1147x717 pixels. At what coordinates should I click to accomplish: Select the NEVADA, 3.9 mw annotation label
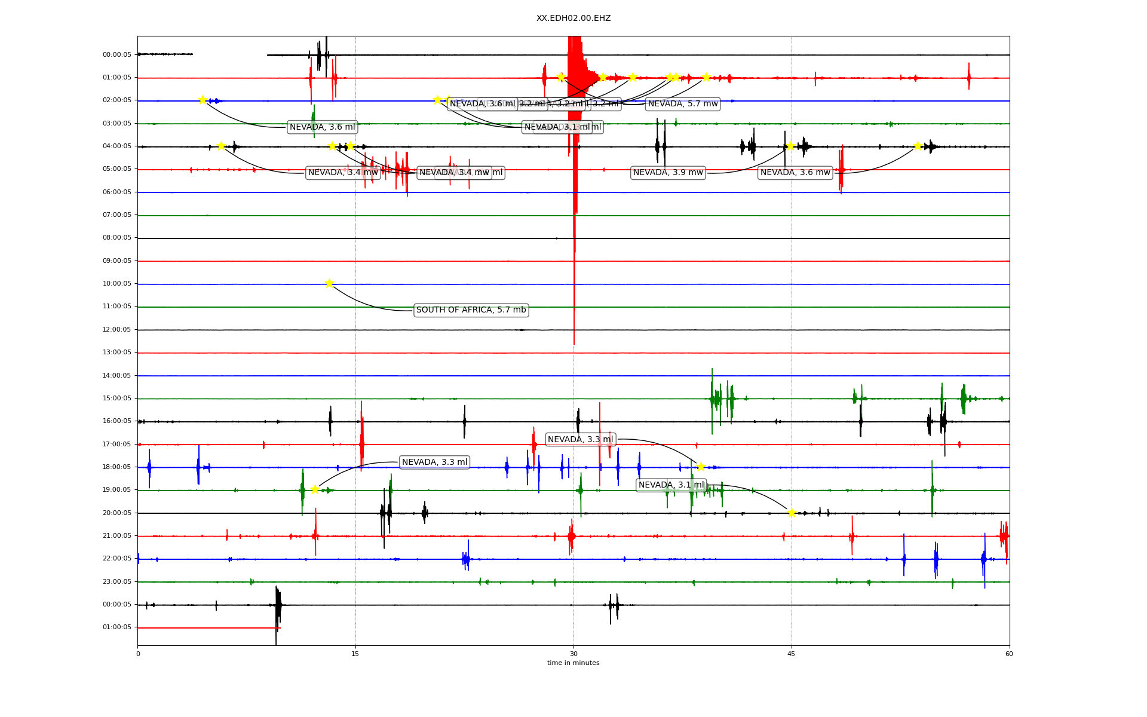click(x=668, y=173)
